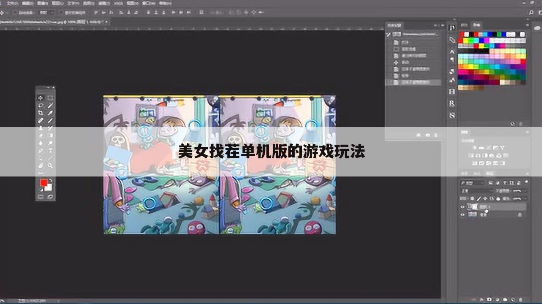Viewport: 542px width, 304px height.
Task: Click the Background layer lock icon
Action: point(520,214)
